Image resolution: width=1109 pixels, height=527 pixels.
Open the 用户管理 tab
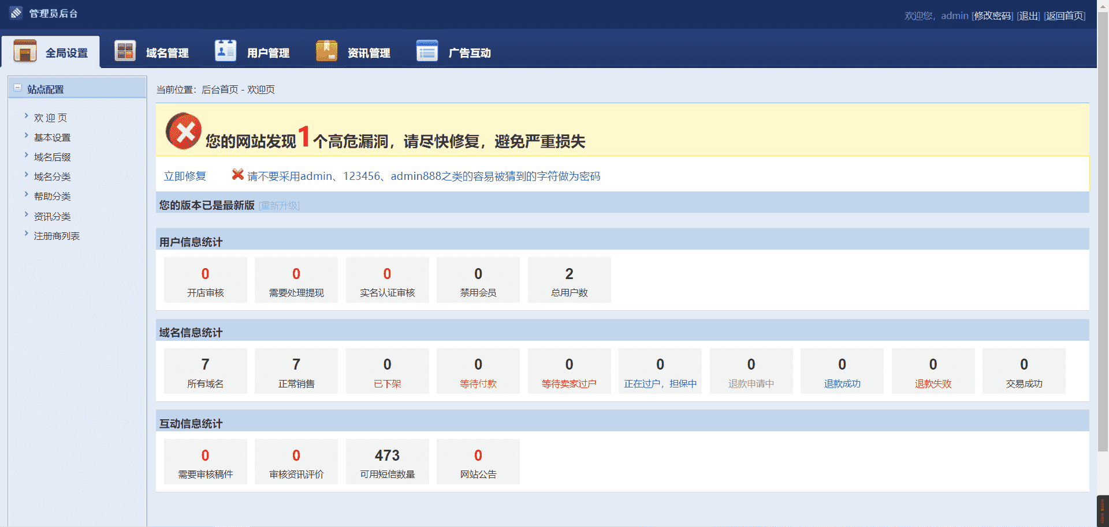pyautogui.click(x=268, y=53)
